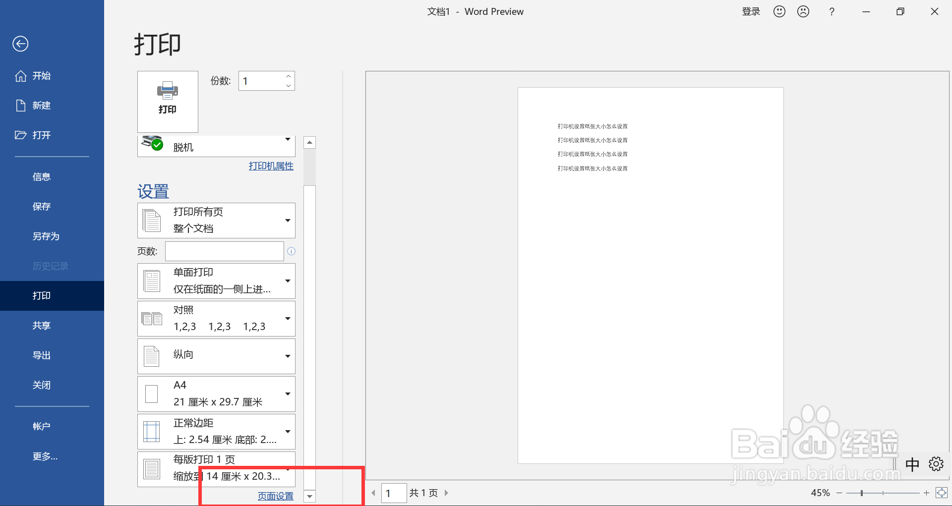Click the 45% zoom level
Image resolution: width=952 pixels, height=506 pixels.
[820, 493]
